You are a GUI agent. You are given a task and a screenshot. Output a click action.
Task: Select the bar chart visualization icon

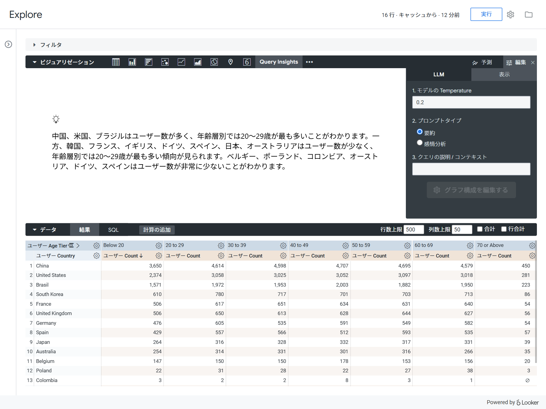[149, 62]
